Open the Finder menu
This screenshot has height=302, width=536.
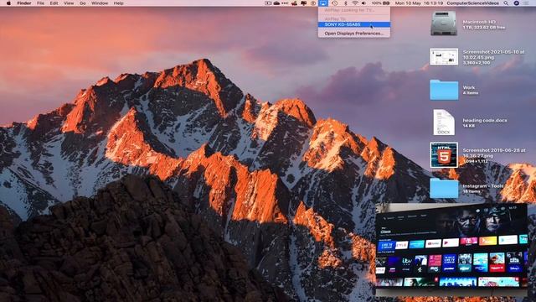pos(24,3)
